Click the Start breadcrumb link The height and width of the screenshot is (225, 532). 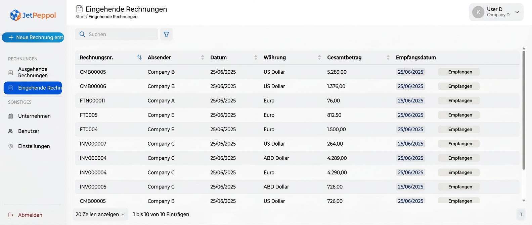[x=80, y=17]
